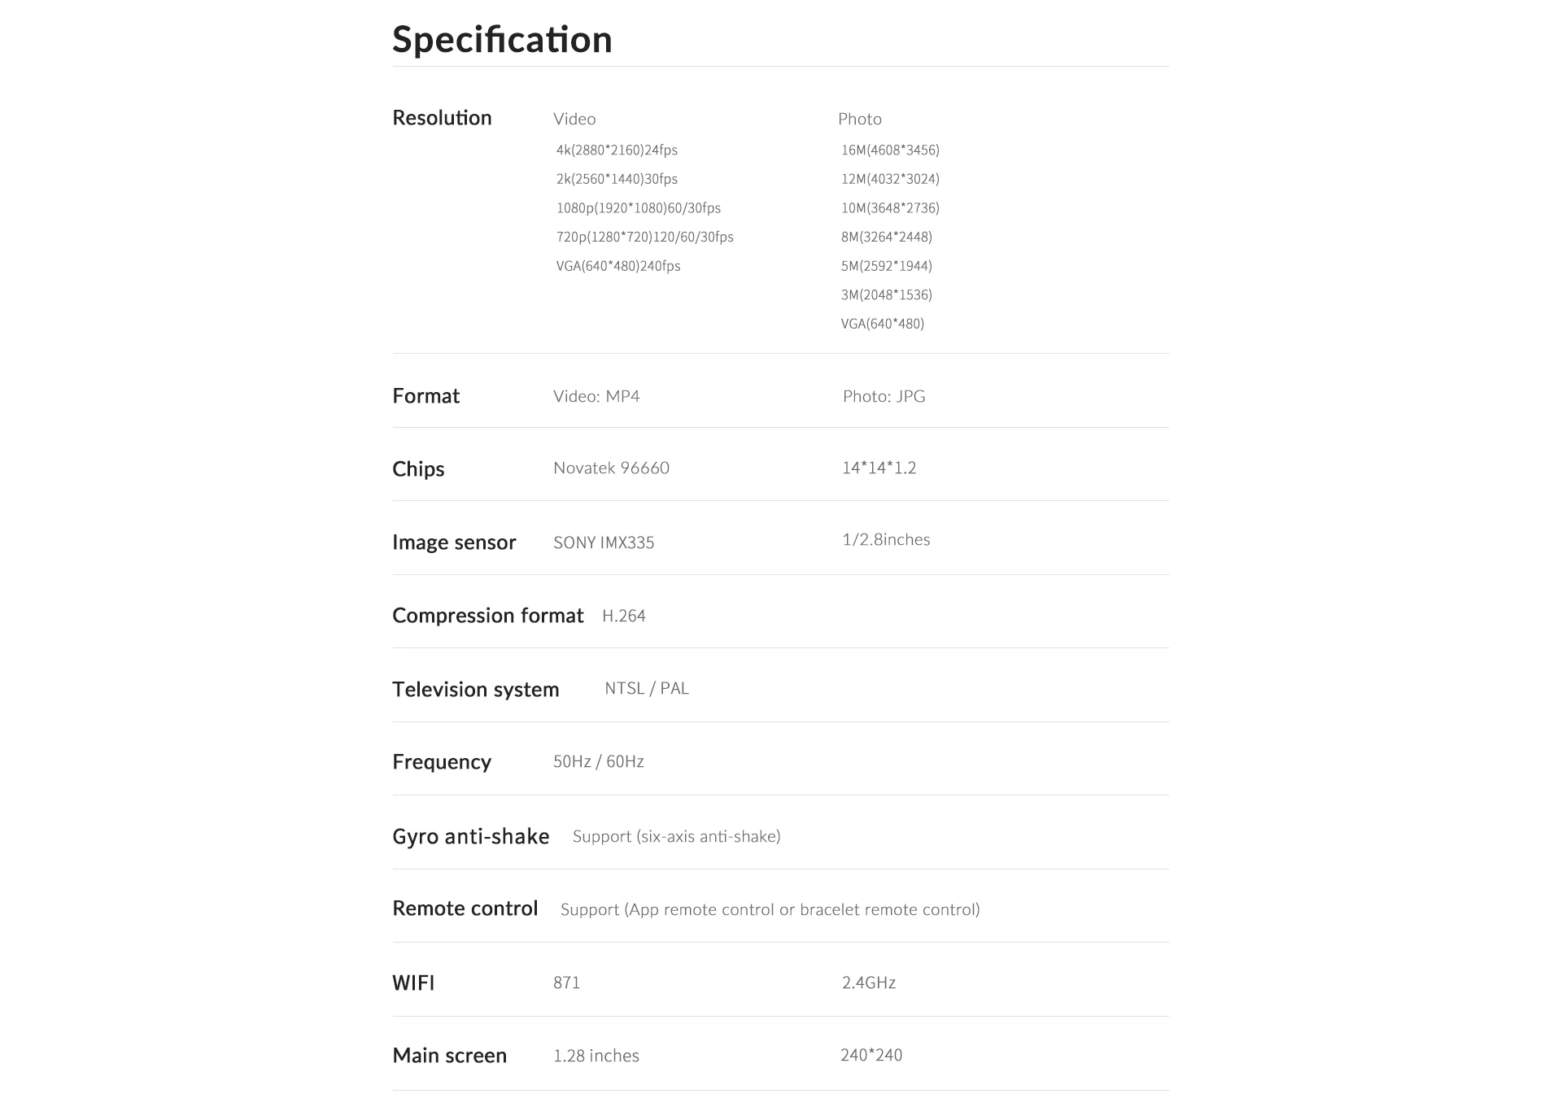1562x1098 pixels.
Task: Click the Photo column header
Action: coord(860,120)
